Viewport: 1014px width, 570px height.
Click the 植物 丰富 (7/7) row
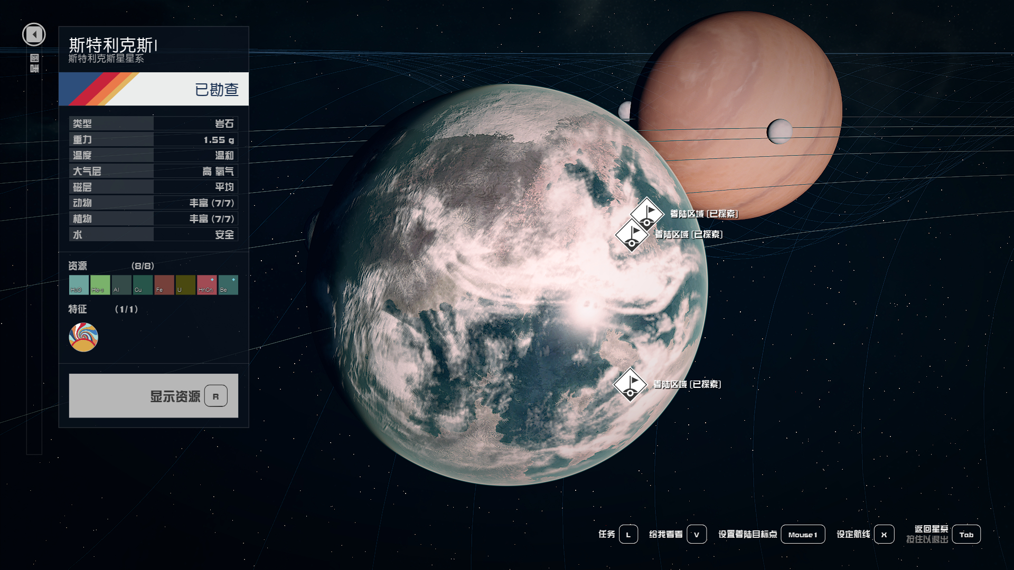click(x=154, y=218)
